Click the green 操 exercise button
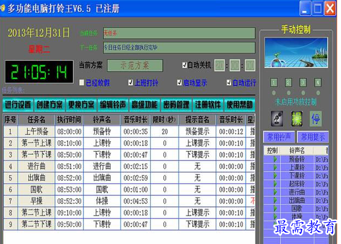The height and width of the screenshot is (244, 341). tap(297, 118)
